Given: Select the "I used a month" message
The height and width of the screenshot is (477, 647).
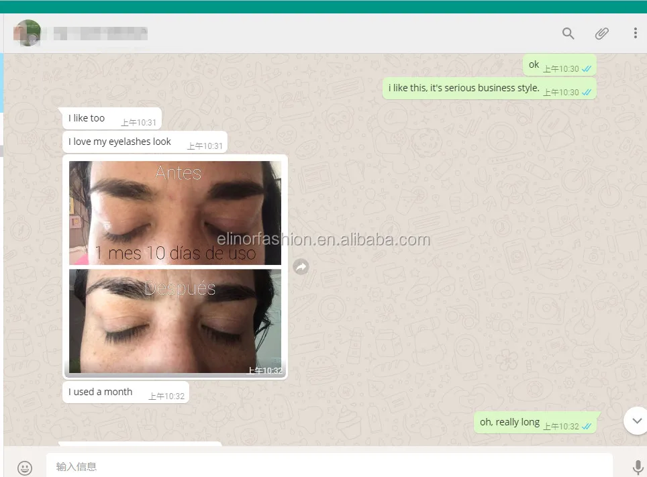Looking at the screenshot, I should [x=126, y=392].
